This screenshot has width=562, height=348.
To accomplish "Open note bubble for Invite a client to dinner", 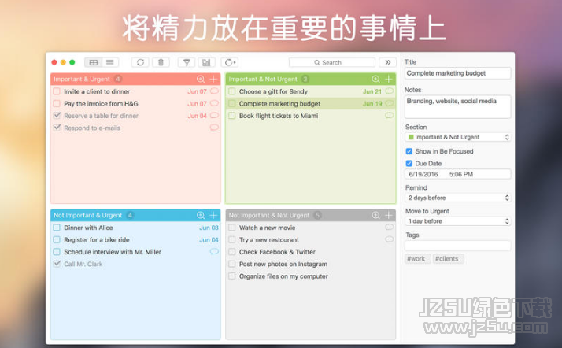I will click(214, 91).
